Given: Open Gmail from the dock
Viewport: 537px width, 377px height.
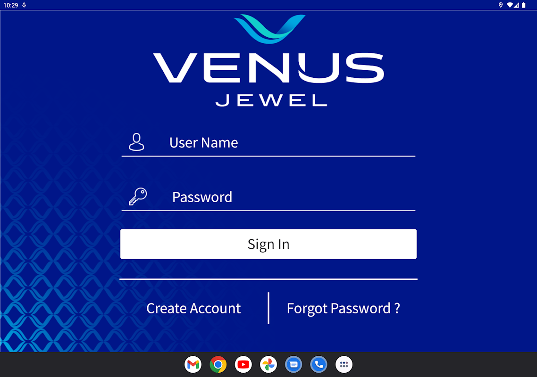Looking at the screenshot, I should pyautogui.click(x=193, y=364).
